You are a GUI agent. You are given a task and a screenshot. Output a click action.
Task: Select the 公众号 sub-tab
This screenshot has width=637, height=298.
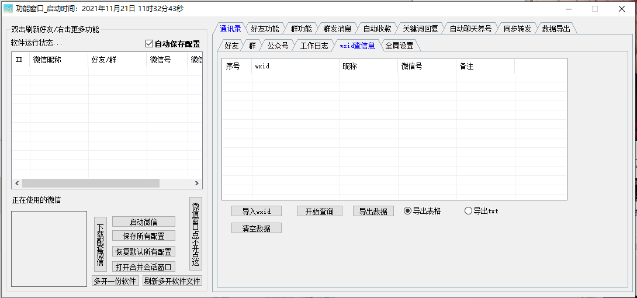tap(278, 46)
